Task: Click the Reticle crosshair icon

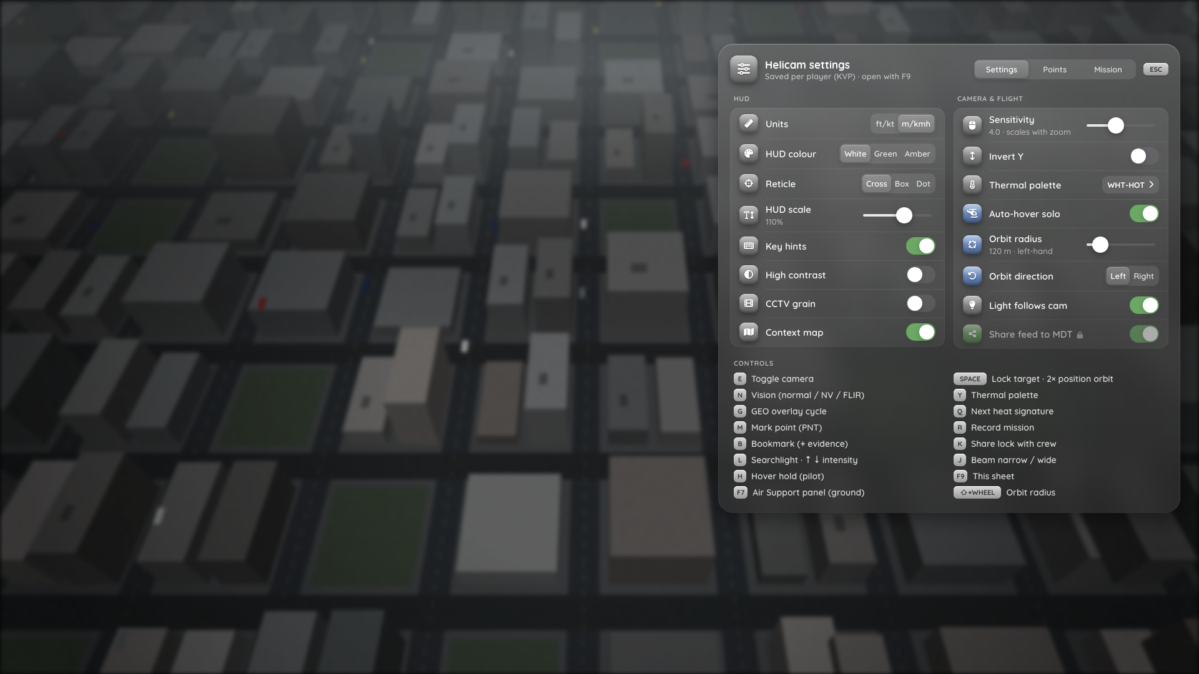Action: [748, 183]
